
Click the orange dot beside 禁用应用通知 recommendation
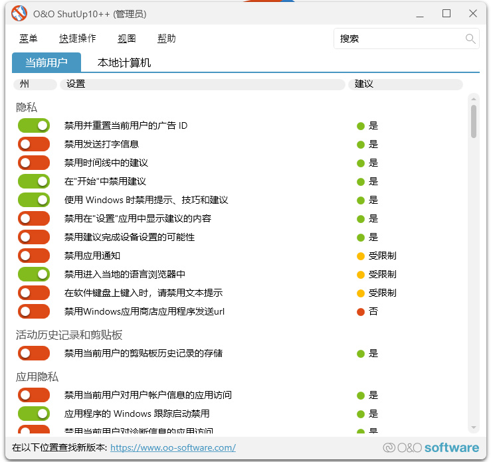(x=360, y=256)
